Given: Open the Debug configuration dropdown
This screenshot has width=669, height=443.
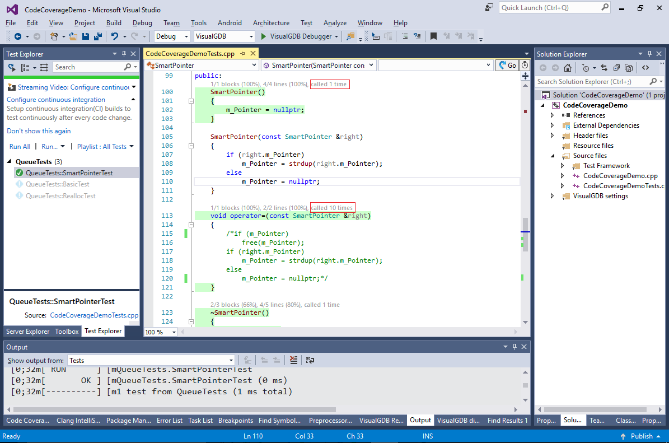Looking at the screenshot, I should click(172, 37).
